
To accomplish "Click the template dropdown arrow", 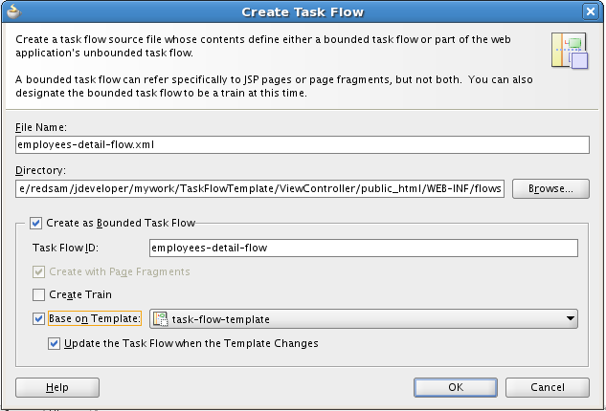I will click(571, 319).
